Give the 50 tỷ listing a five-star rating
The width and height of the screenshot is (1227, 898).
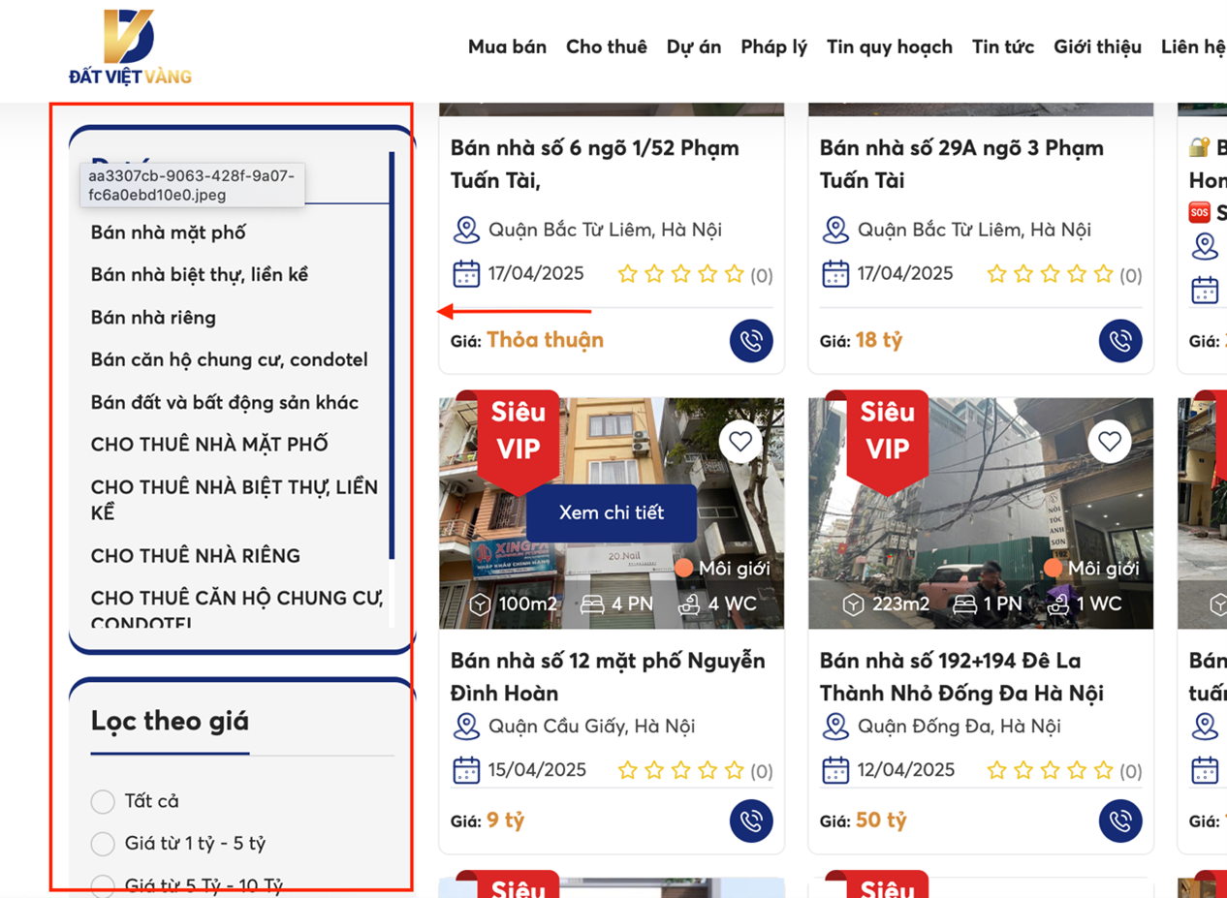click(1103, 770)
